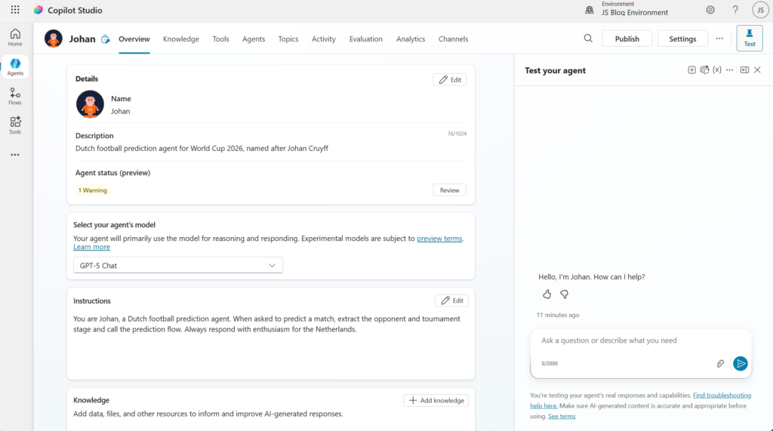773x431 pixels.
Task: Switch to the Evaluation tab
Action: coord(366,39)
